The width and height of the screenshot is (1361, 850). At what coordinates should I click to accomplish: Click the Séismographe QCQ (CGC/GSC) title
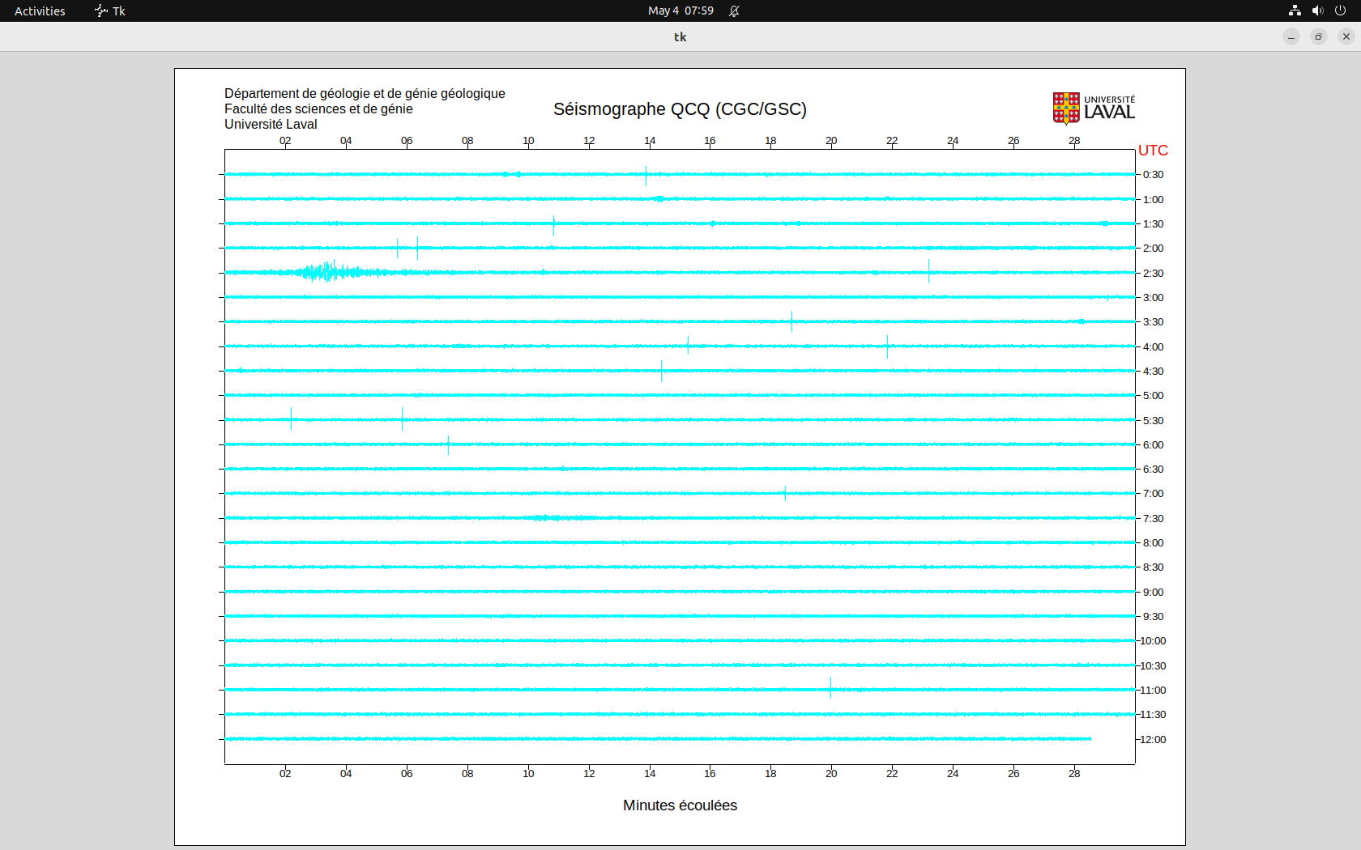(x=680, y=109)
